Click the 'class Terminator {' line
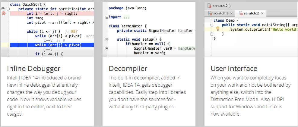 [127, 26]
